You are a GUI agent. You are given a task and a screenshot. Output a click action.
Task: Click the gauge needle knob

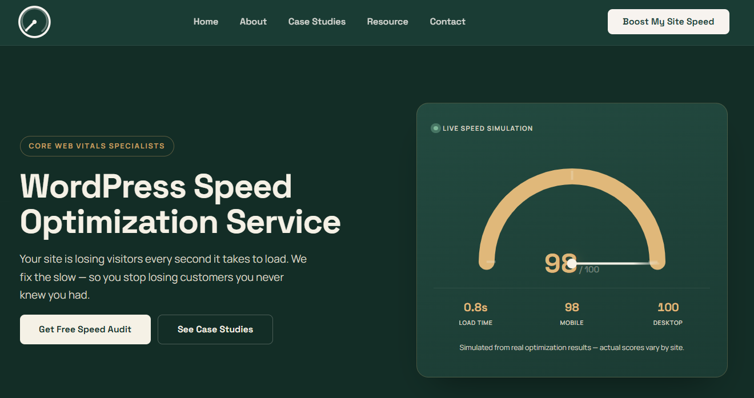click(572, 263)
